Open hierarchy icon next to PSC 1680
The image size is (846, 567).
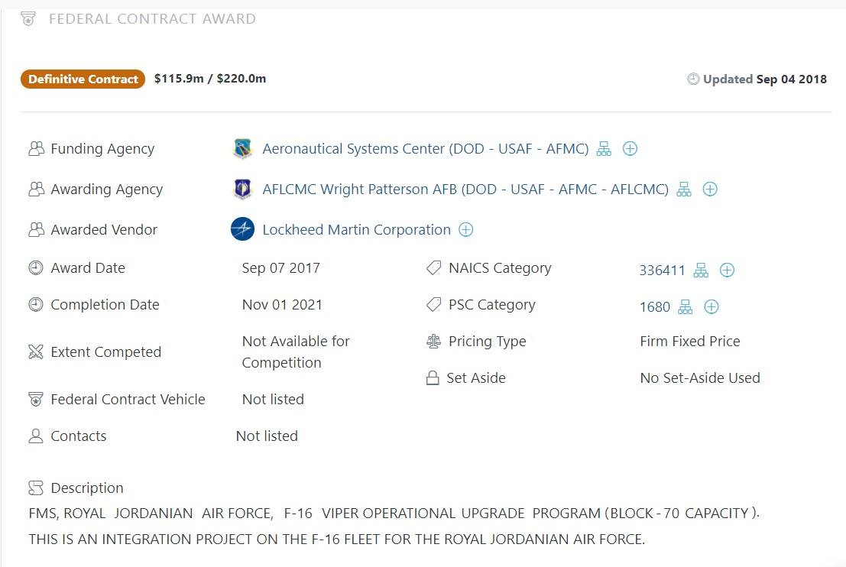(686, 306)
